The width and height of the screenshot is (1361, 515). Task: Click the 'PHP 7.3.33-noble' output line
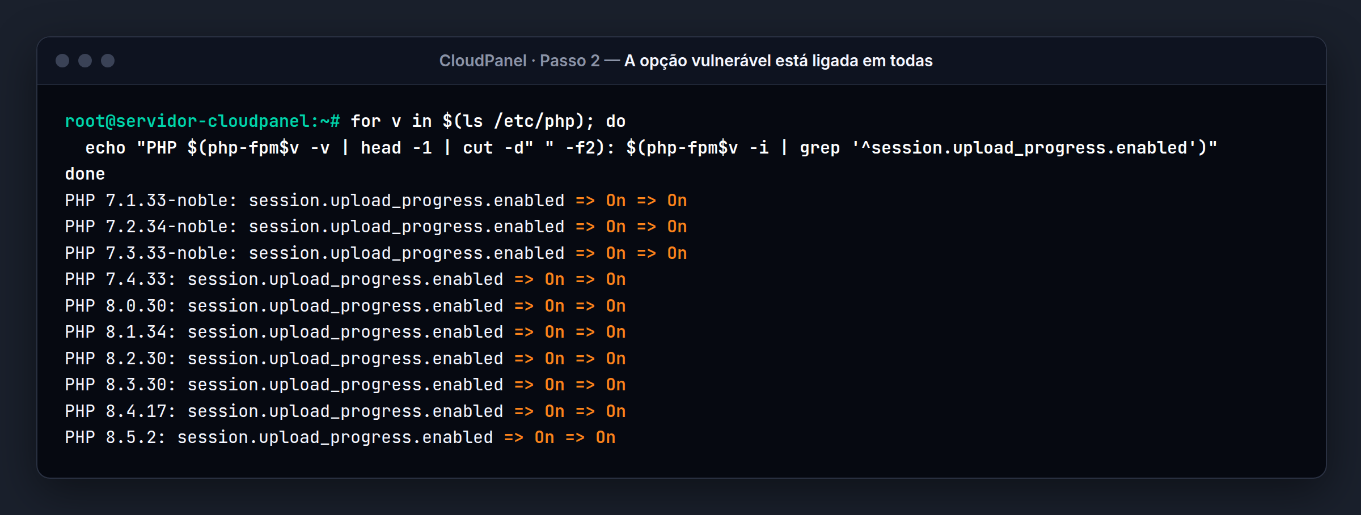(x=376, y=253)
